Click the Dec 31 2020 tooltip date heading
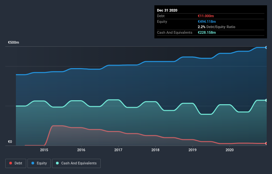Screen dimensions: 272x174 tap(167, 10)
